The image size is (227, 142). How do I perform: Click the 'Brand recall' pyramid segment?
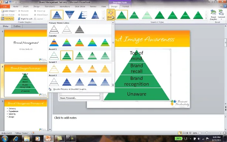(136, 68)
